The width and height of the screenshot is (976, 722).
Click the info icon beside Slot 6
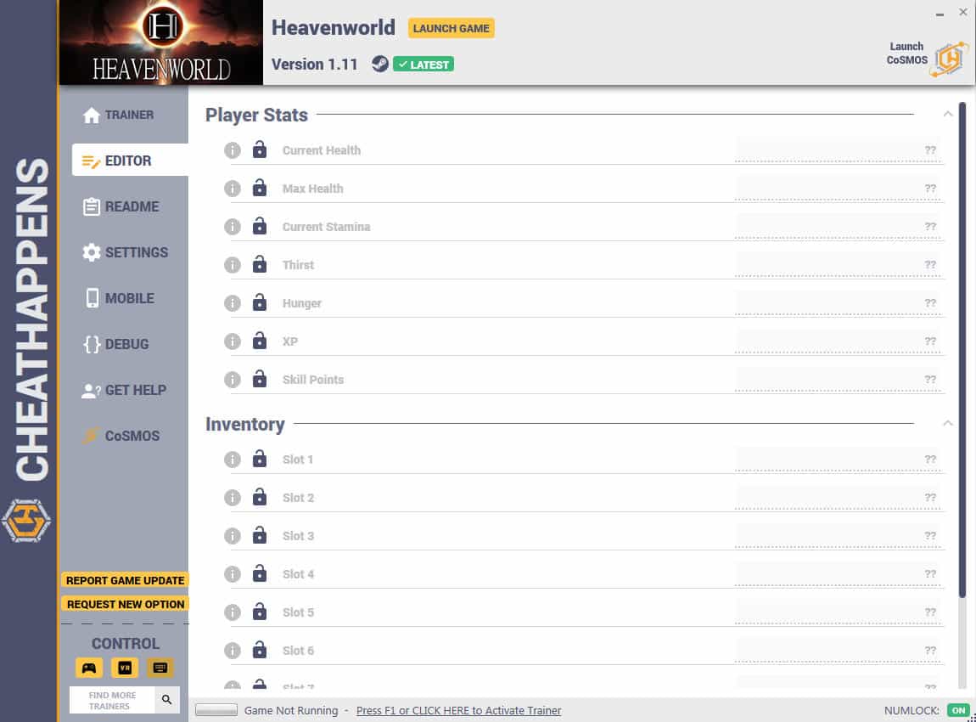pos(233,651)
